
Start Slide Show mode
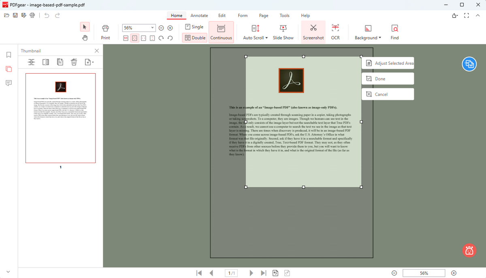(x=283, y=32)
